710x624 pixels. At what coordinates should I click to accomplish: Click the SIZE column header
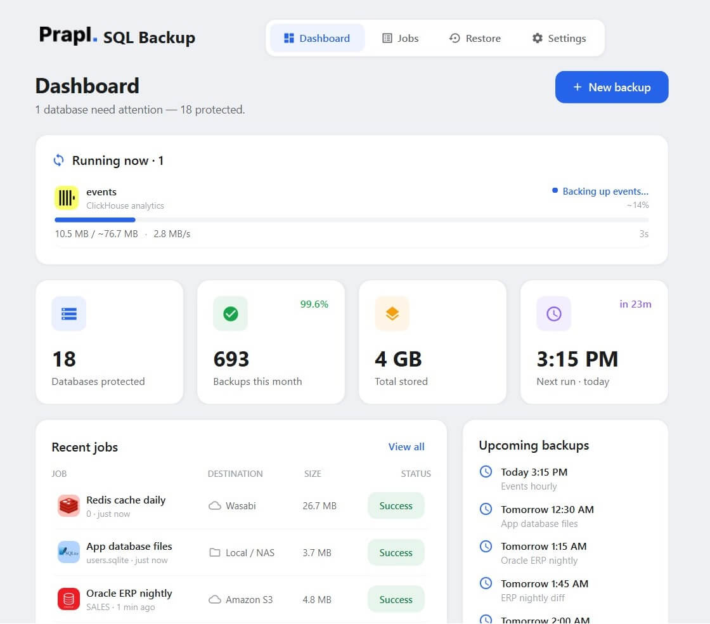click(x=313, y=474)
